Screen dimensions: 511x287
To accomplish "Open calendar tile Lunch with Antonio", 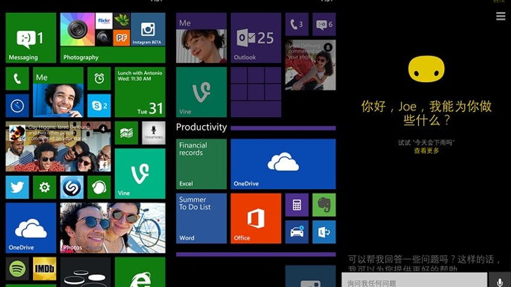I will click(140, 92).
